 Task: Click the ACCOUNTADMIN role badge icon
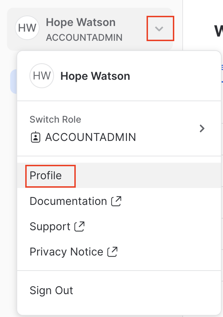(x=36, y=137)
